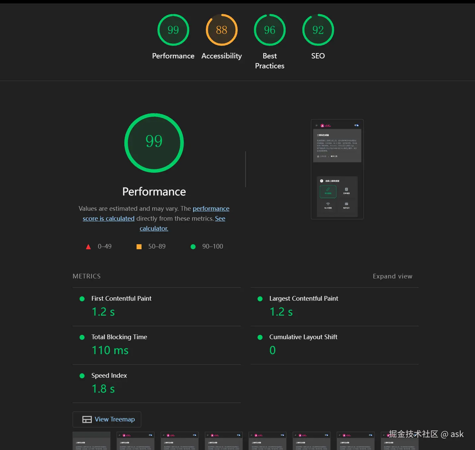The height and width of the screenshot is (450, 475).
Task: Click the green dot beside Largest Contentful Paint
Action: coord(260,299)
